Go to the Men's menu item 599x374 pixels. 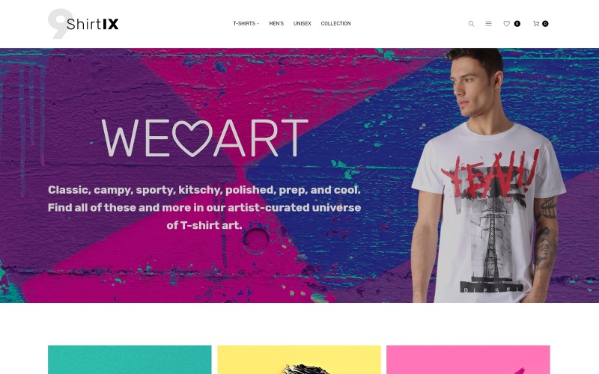[x=276, y=24]
